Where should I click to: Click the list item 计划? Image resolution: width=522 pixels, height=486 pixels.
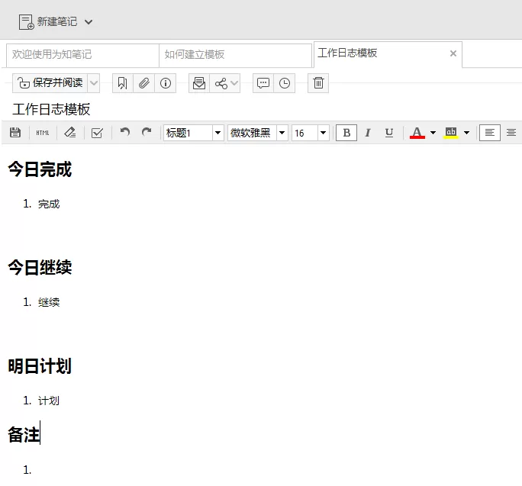[x=49, y=401]
